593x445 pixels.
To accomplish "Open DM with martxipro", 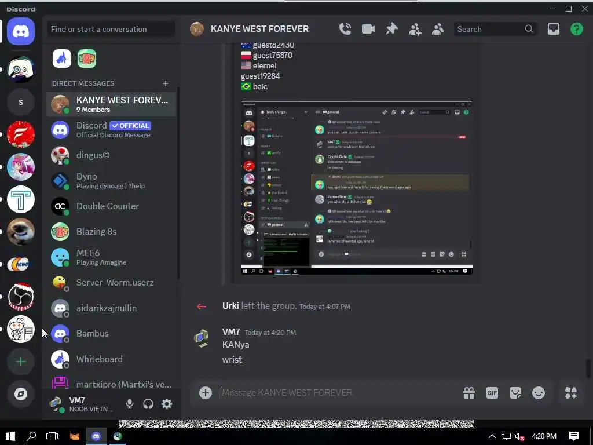I will click(112, 383).
